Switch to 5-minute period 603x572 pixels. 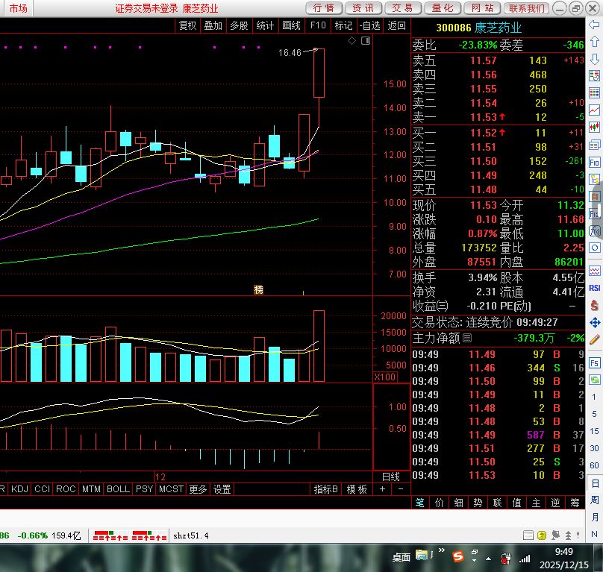point(594,414)
